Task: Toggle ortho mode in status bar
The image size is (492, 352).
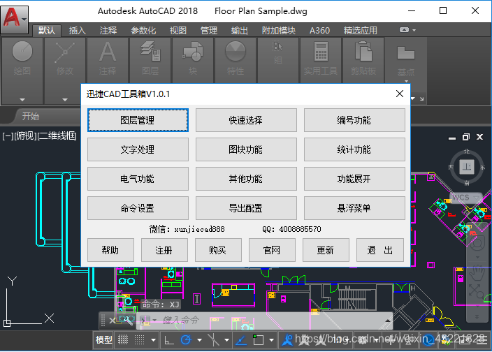Action: (169, 339)
